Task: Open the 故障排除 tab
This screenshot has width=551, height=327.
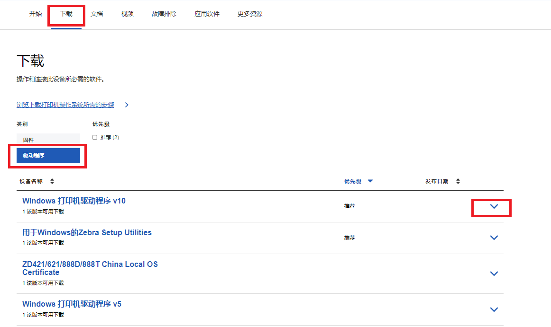Action: pos(164,14)
